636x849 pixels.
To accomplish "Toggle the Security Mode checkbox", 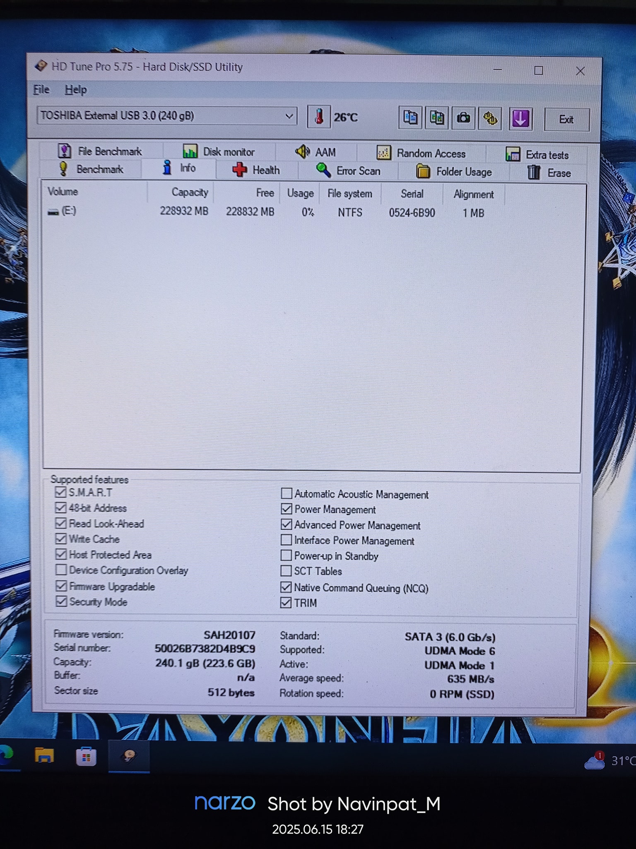I will pos(61,601).
